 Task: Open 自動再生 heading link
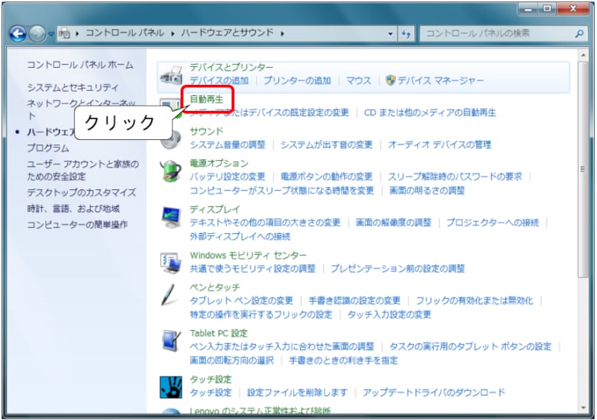[x=207, y=99]
